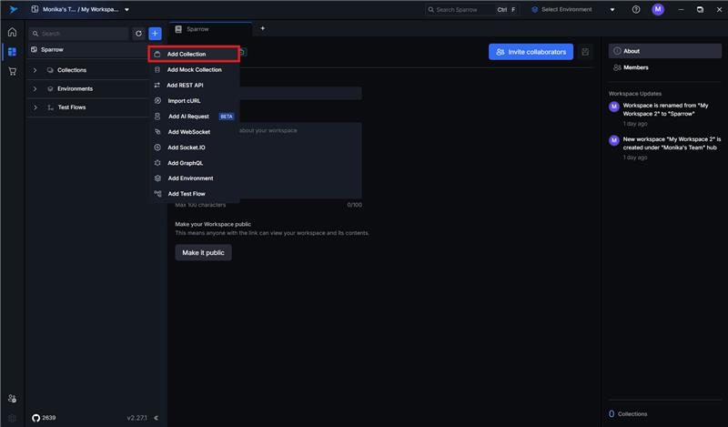
Task: Choose Add Socket.IO menu entry
Action: tap(194, 147)
